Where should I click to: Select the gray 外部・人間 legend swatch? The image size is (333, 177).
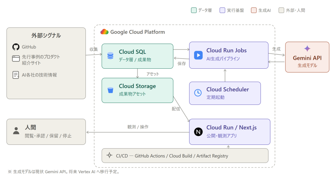[281, 10]
